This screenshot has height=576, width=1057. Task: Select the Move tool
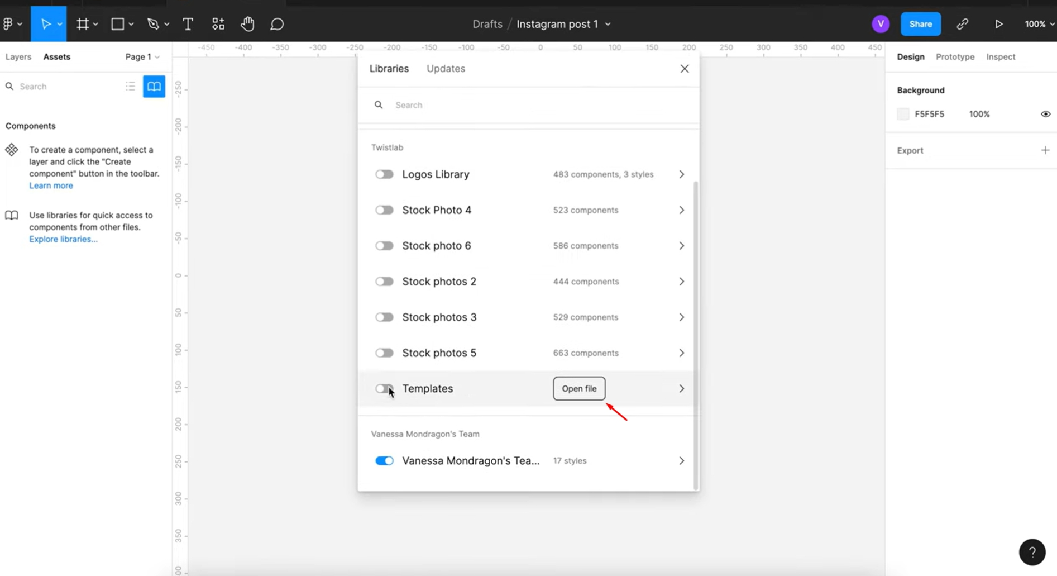click(x=46, y=23)
